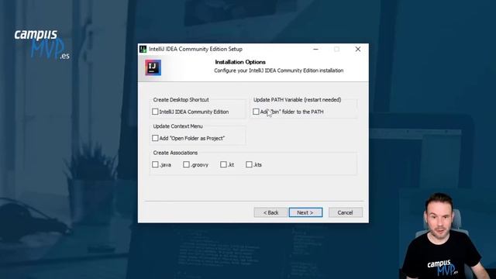The image size is (496, 279).
Task: Click "Update PATH Variable (restart needed)" label
Action: pyautogui.click(x=297, y=100)
